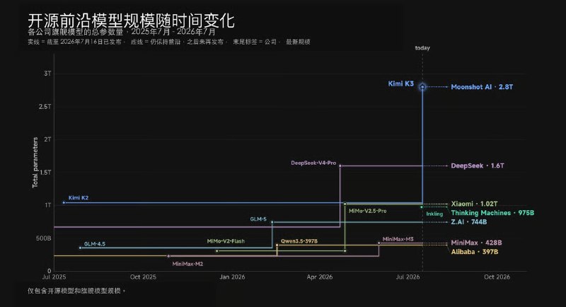Select the MiMo-V2.5-Pro label
This screenshot has width=566, height=307.
tap(367, 211)
